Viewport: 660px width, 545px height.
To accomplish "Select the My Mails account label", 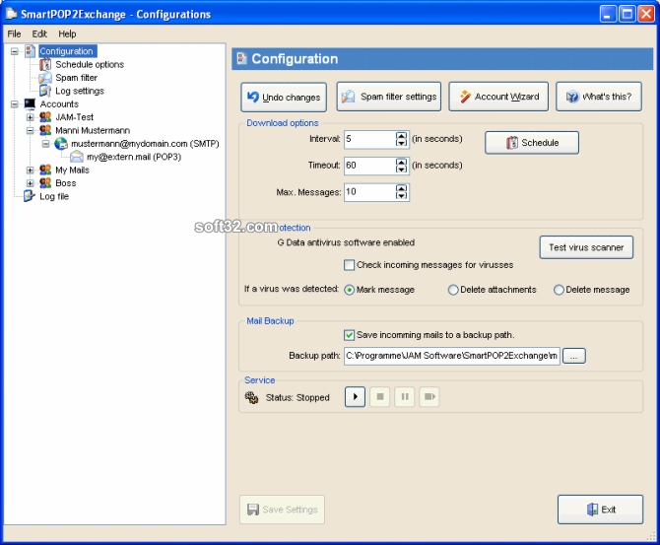I will (x=72, y=170).
